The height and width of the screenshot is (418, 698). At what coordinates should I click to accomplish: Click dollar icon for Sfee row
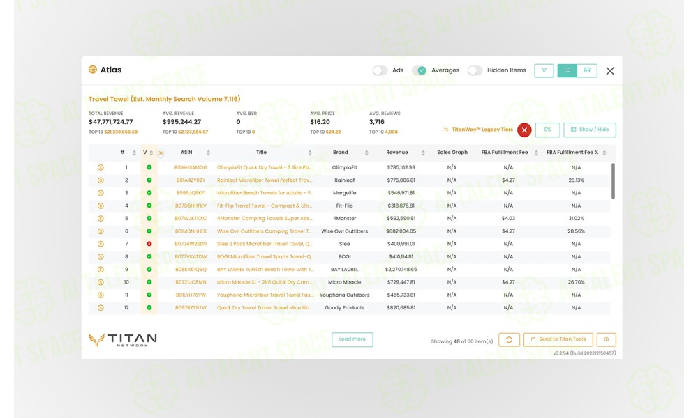pyautogui.click(x=101, y=244)
